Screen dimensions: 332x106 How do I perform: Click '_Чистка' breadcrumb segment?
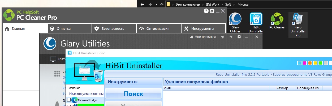pos(243,5)
